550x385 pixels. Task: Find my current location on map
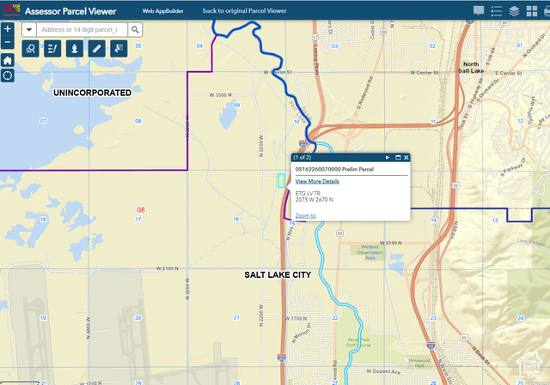click(x=7, y=75)
